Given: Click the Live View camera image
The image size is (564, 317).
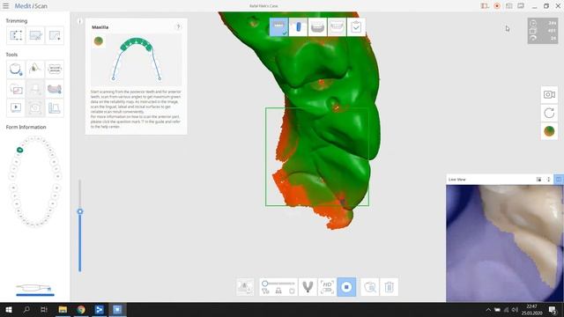Looking at the screenshot, I should tap(504, 243).
